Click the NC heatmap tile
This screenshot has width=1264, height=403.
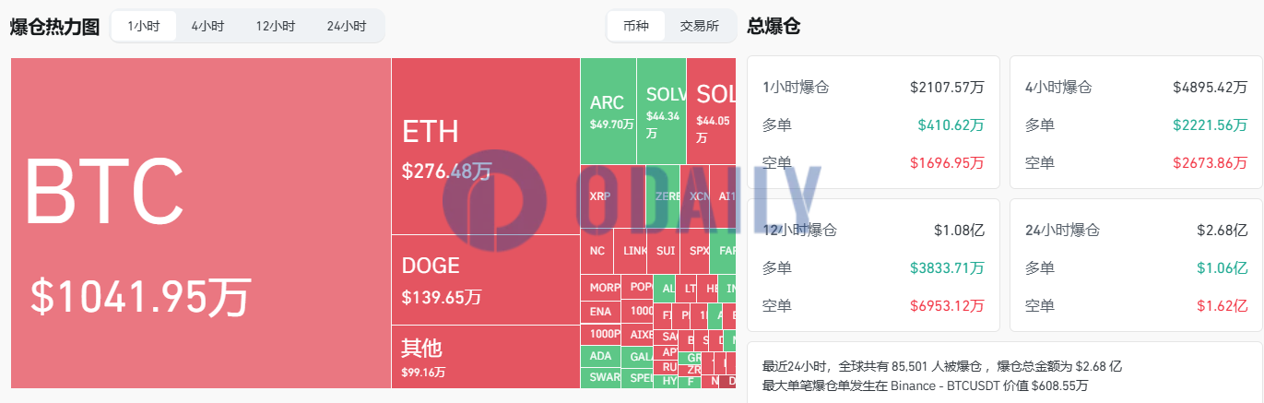point(597,250)
